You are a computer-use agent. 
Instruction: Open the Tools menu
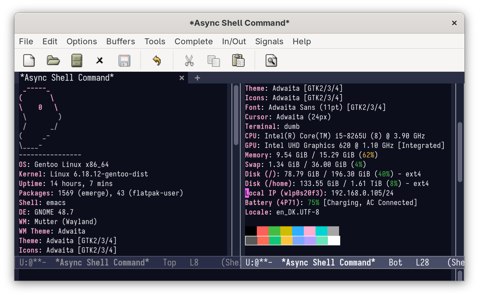[x=155, y=41]
